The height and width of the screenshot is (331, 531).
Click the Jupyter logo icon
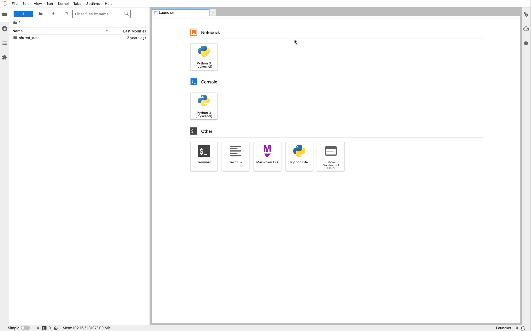[x=5, y=4]
